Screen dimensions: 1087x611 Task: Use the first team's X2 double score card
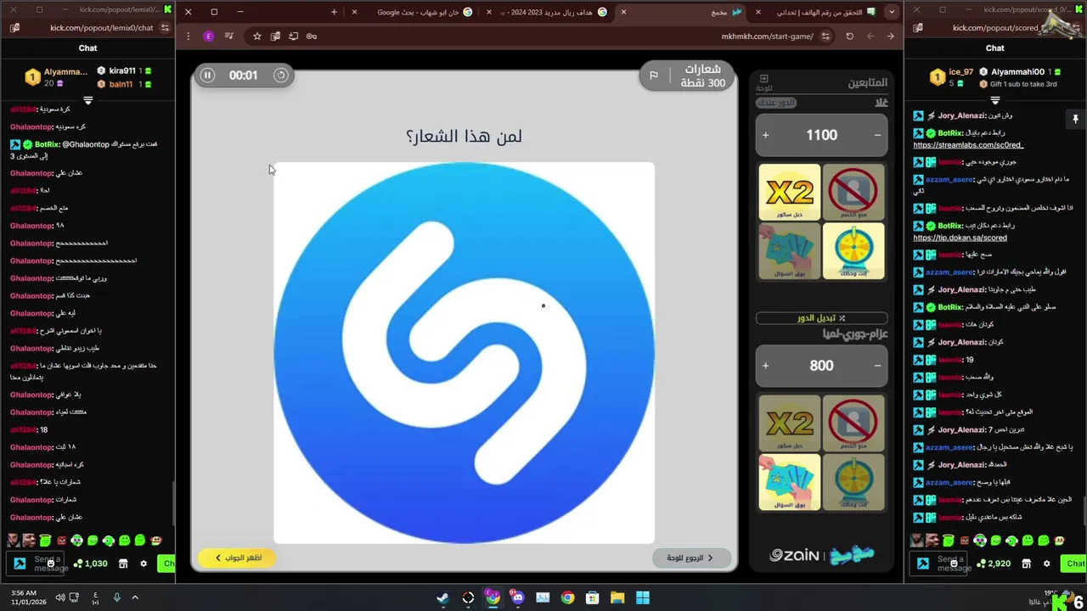(x=790, y=193)
